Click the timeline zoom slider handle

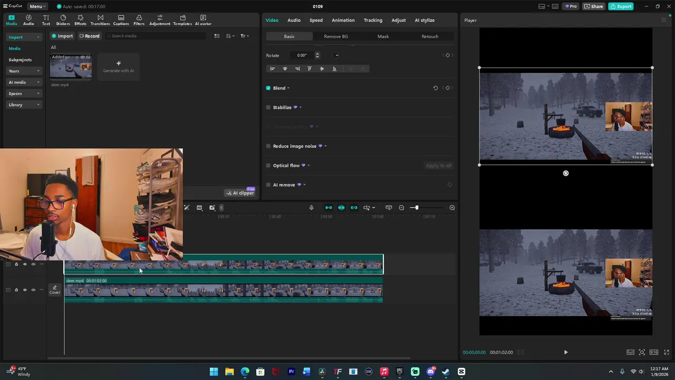coord(416,207)
